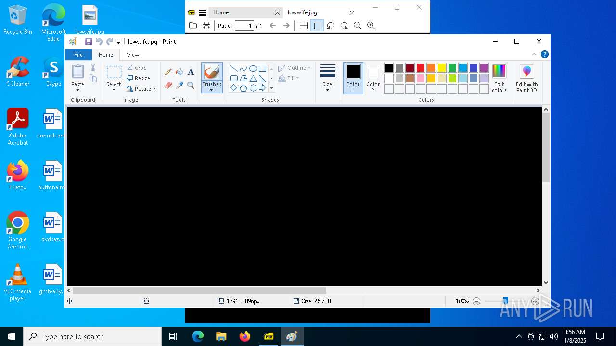Viewport: 616px width, 346px height.
Task: Click Print icon in PDF viewer
Action: click(x=206, y=25)
